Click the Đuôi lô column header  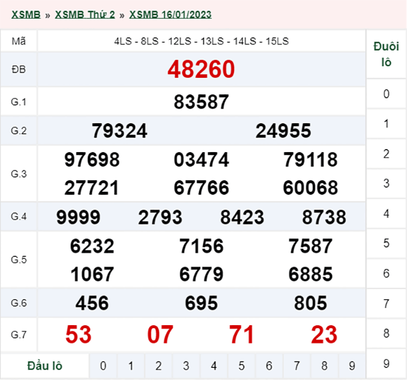click(386, 54)
